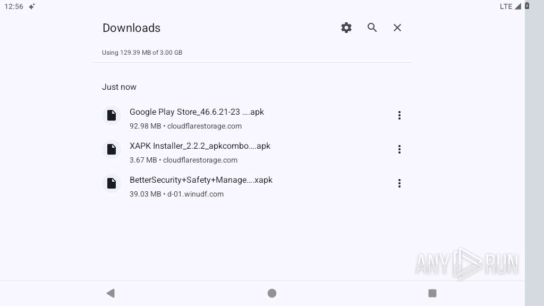
Task: Click the storage usage 129.39 MB text
Action: click(x=142, y=53)
